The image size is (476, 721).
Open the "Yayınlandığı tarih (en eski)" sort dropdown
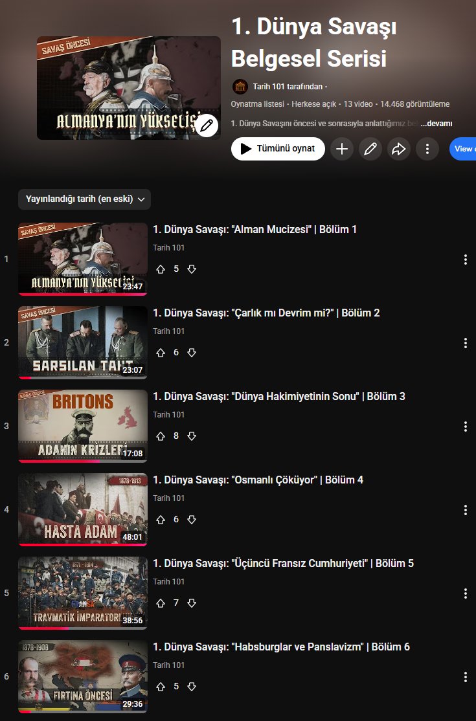point(85,199)
